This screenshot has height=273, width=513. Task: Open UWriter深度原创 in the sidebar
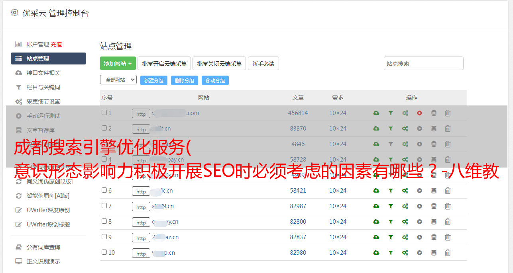coord(48,210)
